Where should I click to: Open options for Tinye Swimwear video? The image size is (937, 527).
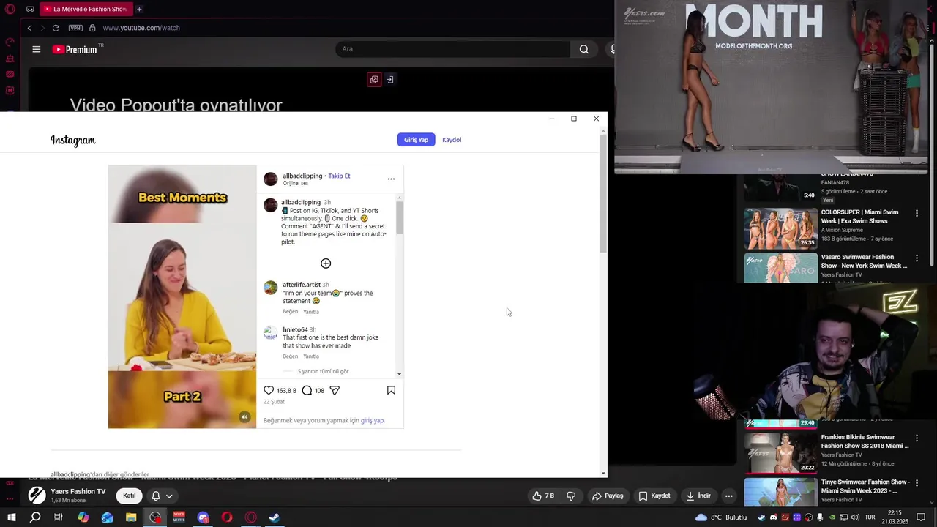[917, 483]
